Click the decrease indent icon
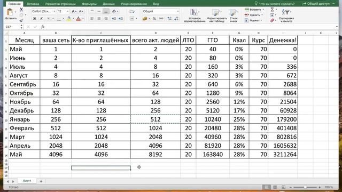 114,19
